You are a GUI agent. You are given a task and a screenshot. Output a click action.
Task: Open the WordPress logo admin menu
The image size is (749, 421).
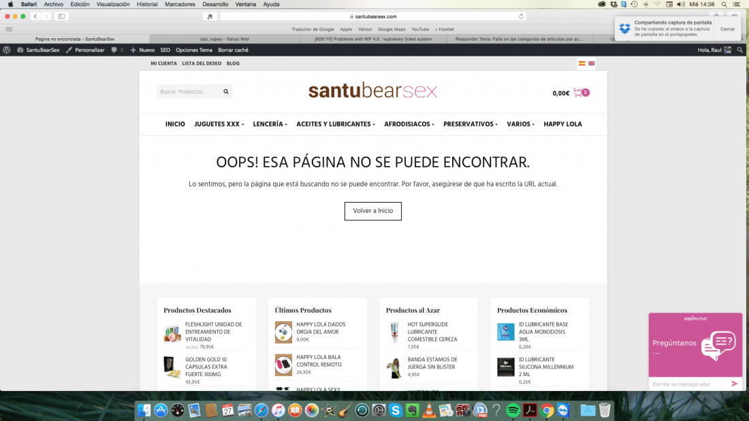click(x=7, y=50)
